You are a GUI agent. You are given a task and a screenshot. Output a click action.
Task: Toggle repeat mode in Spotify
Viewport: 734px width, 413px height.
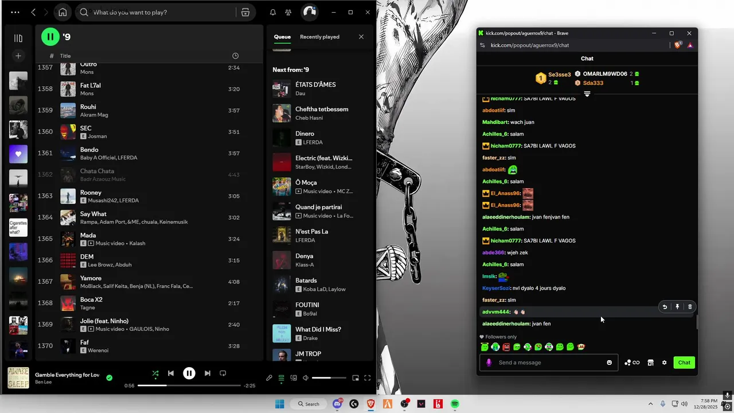(x=223, y=373)
